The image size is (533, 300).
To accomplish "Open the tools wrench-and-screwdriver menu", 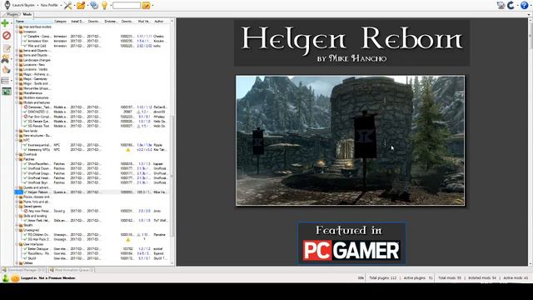I will tap(68, 5).
